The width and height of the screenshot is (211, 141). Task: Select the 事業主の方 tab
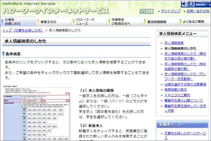53,22
